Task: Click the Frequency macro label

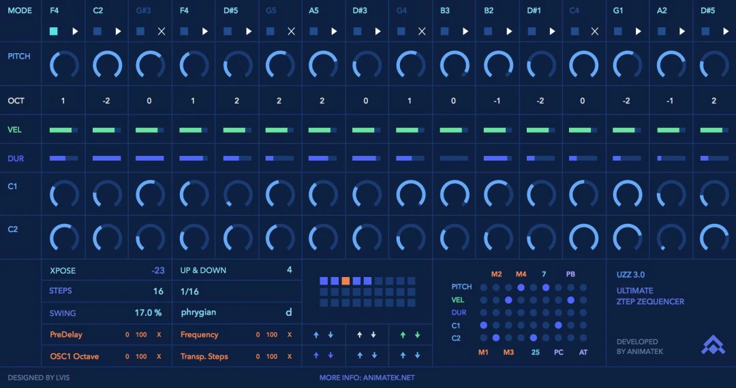Action: pos(199,335)
